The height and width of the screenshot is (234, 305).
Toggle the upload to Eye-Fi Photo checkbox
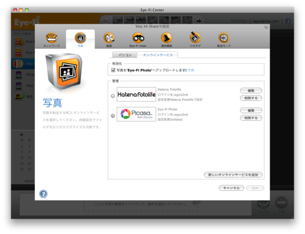click(x=113, y=70)
